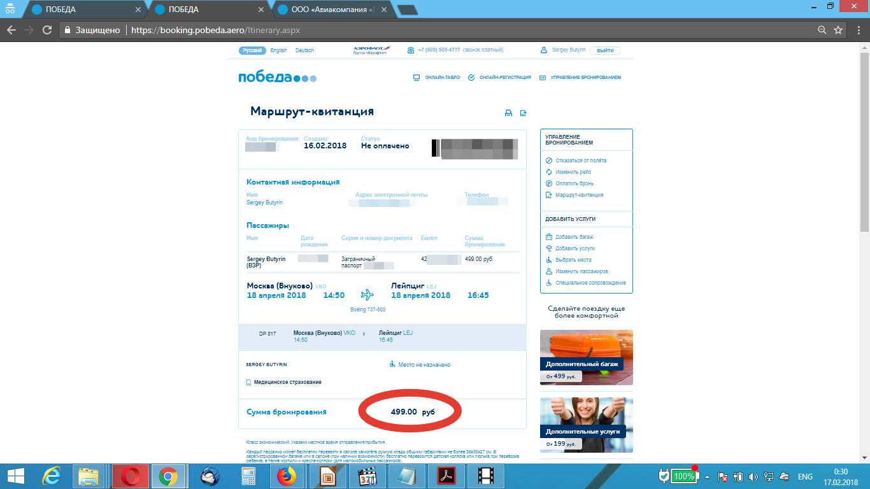Click the online check-in checkmark icon
The width and height of the screenshot is (870, 489).
(471, 78)
